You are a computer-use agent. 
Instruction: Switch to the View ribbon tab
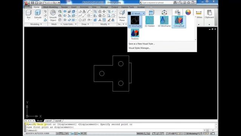(94, 7)
